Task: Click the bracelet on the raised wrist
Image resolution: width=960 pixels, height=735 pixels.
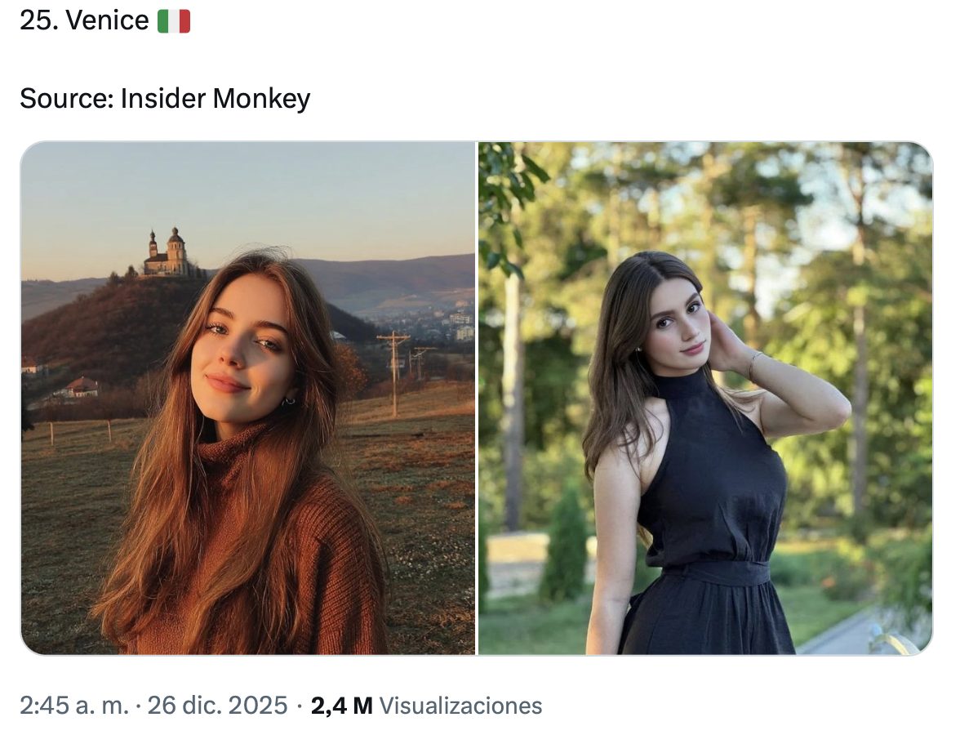Action: tap(755, 362)
